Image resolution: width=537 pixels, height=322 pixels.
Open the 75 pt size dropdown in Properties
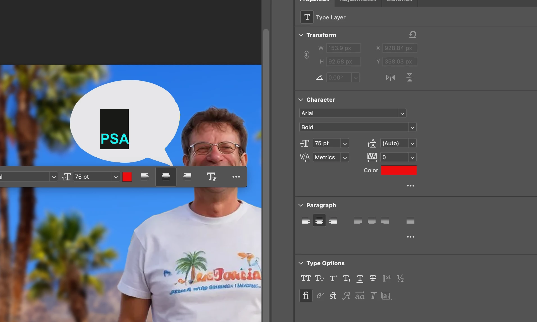345,143
